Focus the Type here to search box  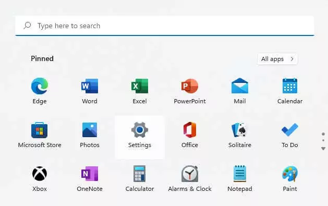(165, 26)
